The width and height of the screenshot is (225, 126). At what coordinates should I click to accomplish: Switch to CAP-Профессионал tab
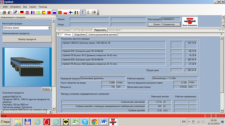83,30
